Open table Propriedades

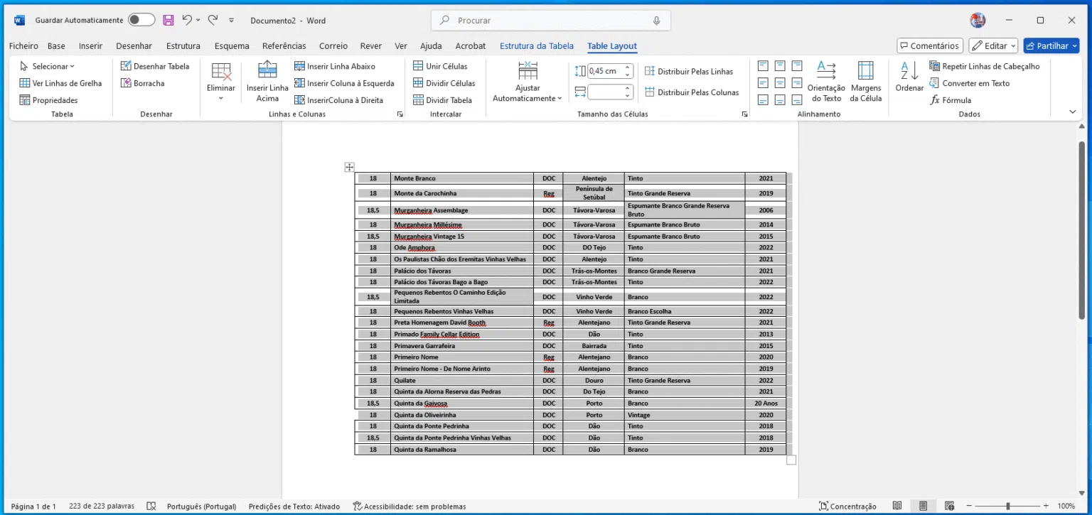pyautogui.click(x=48, y=100)
